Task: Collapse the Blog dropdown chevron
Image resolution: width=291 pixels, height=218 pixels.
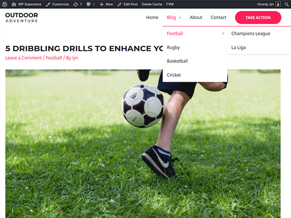Action: (180, 17)
